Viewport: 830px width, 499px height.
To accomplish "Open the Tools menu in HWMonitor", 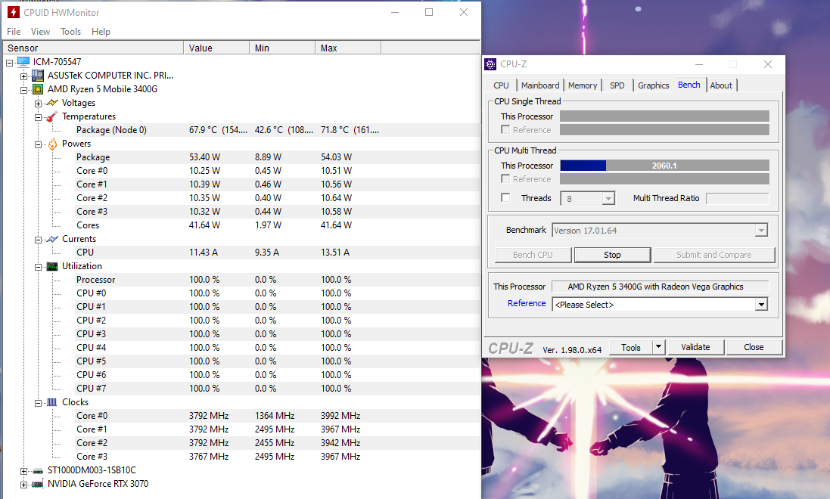I will (70, 32).
